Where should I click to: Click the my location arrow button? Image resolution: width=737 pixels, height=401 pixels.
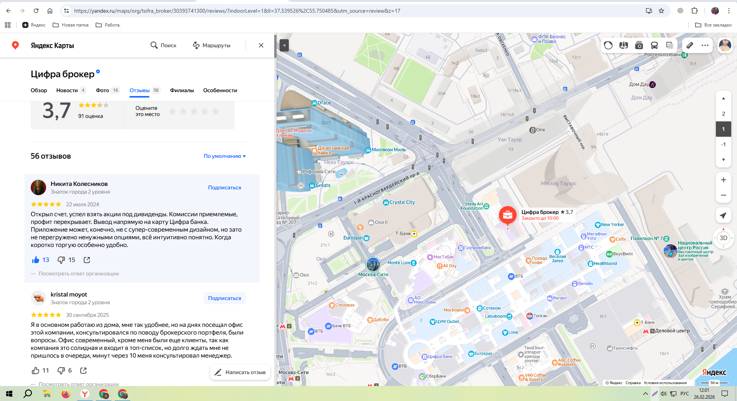723,215
